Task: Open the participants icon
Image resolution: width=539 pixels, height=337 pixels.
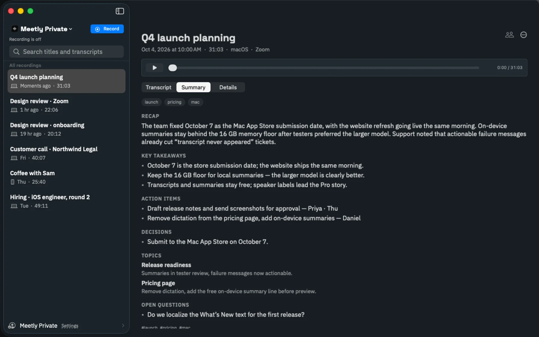Action: pos(509,35)
